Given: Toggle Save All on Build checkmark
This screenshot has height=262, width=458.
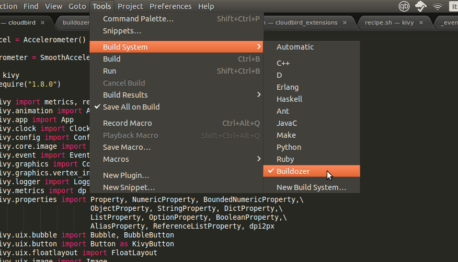Looking at the screenshot, I should click(176, 107).
